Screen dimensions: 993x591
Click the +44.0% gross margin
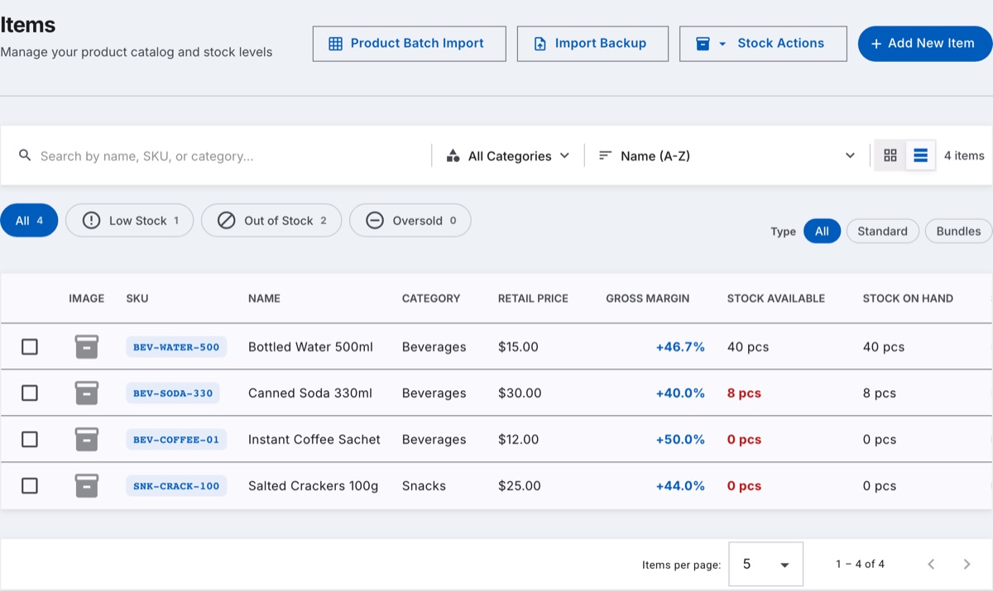(680, 486)
